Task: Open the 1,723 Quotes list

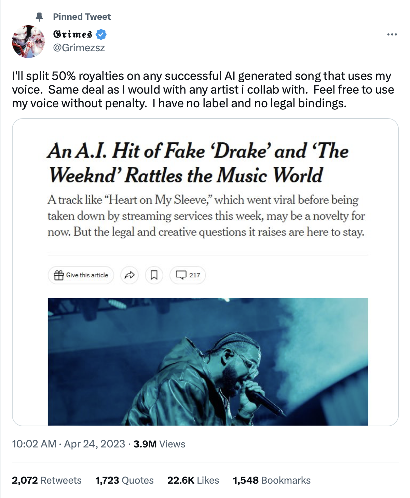Action: [x=124, y=480]
